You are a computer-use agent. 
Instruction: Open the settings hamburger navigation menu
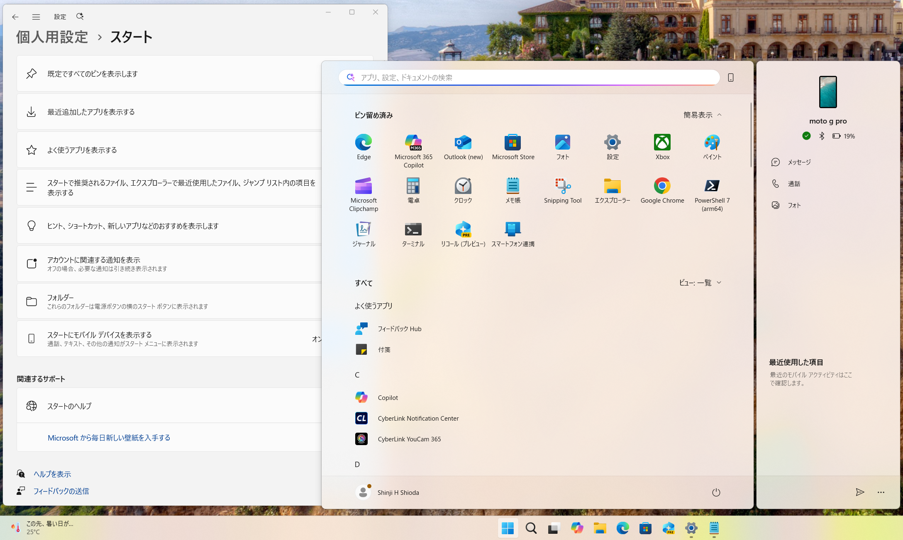pyautogui.click(x=36, y=17)
